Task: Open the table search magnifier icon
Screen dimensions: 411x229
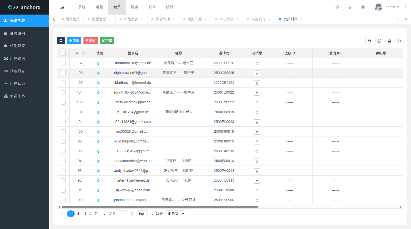Action: point(399,41)
